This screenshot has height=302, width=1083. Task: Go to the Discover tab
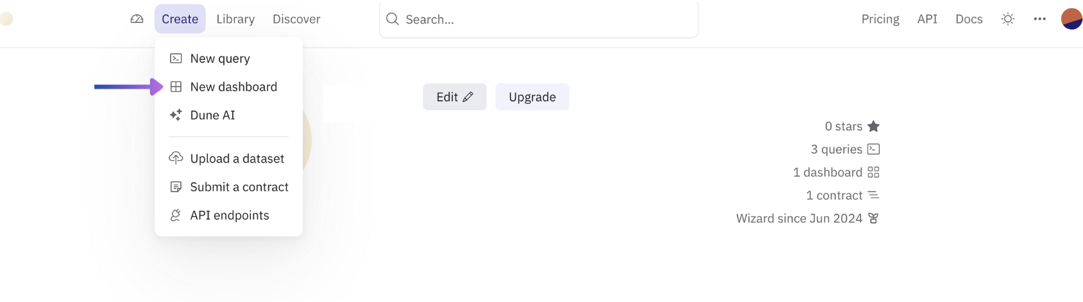tap(296, 19)
